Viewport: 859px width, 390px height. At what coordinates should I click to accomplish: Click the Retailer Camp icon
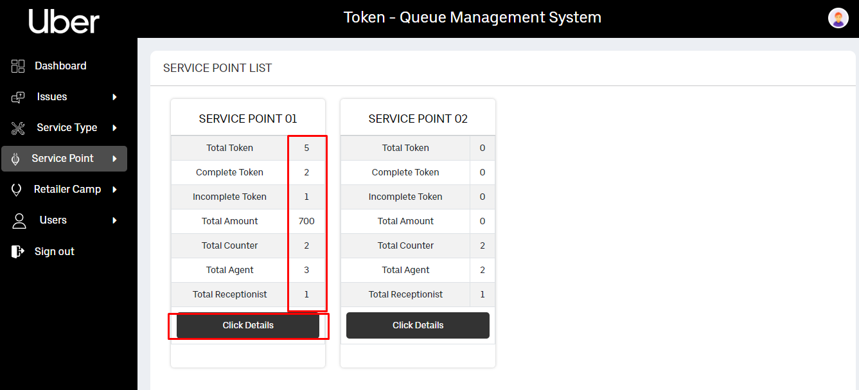point(17,190)
